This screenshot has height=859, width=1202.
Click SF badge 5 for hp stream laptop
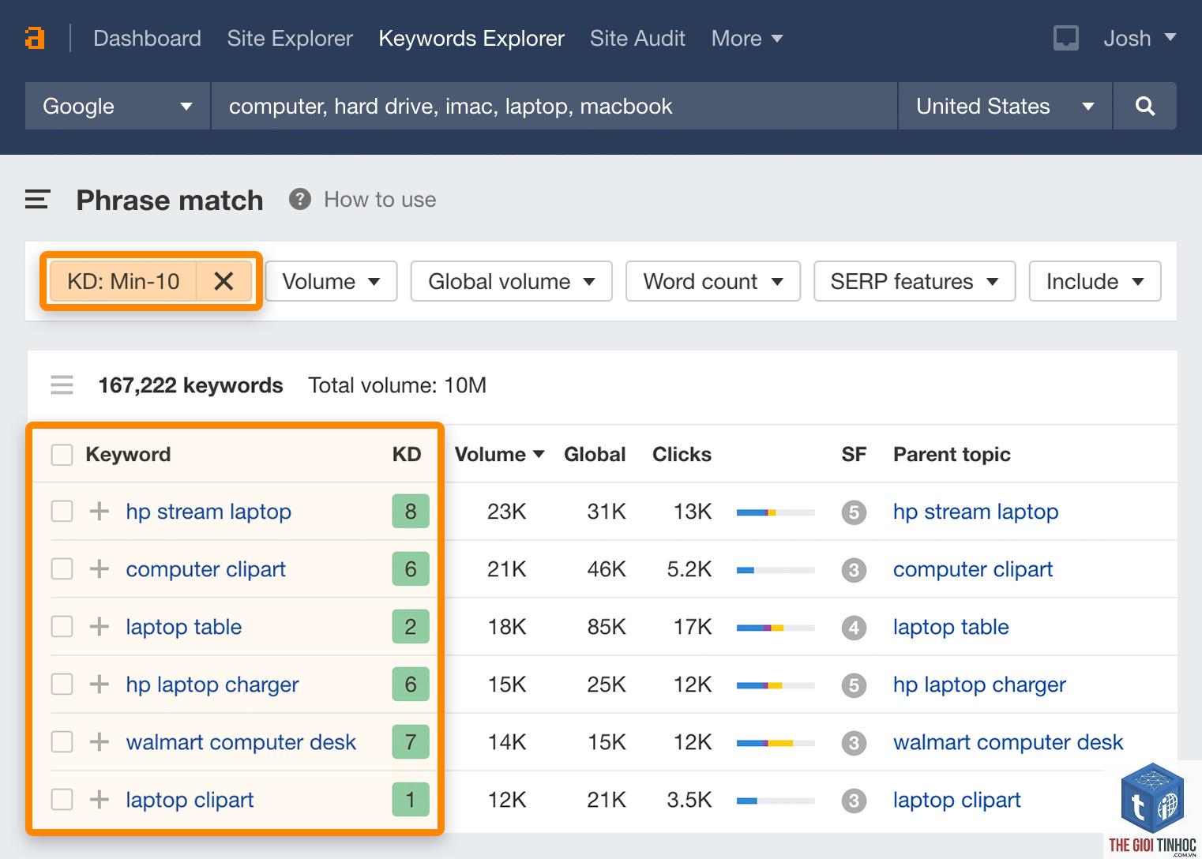854,512
